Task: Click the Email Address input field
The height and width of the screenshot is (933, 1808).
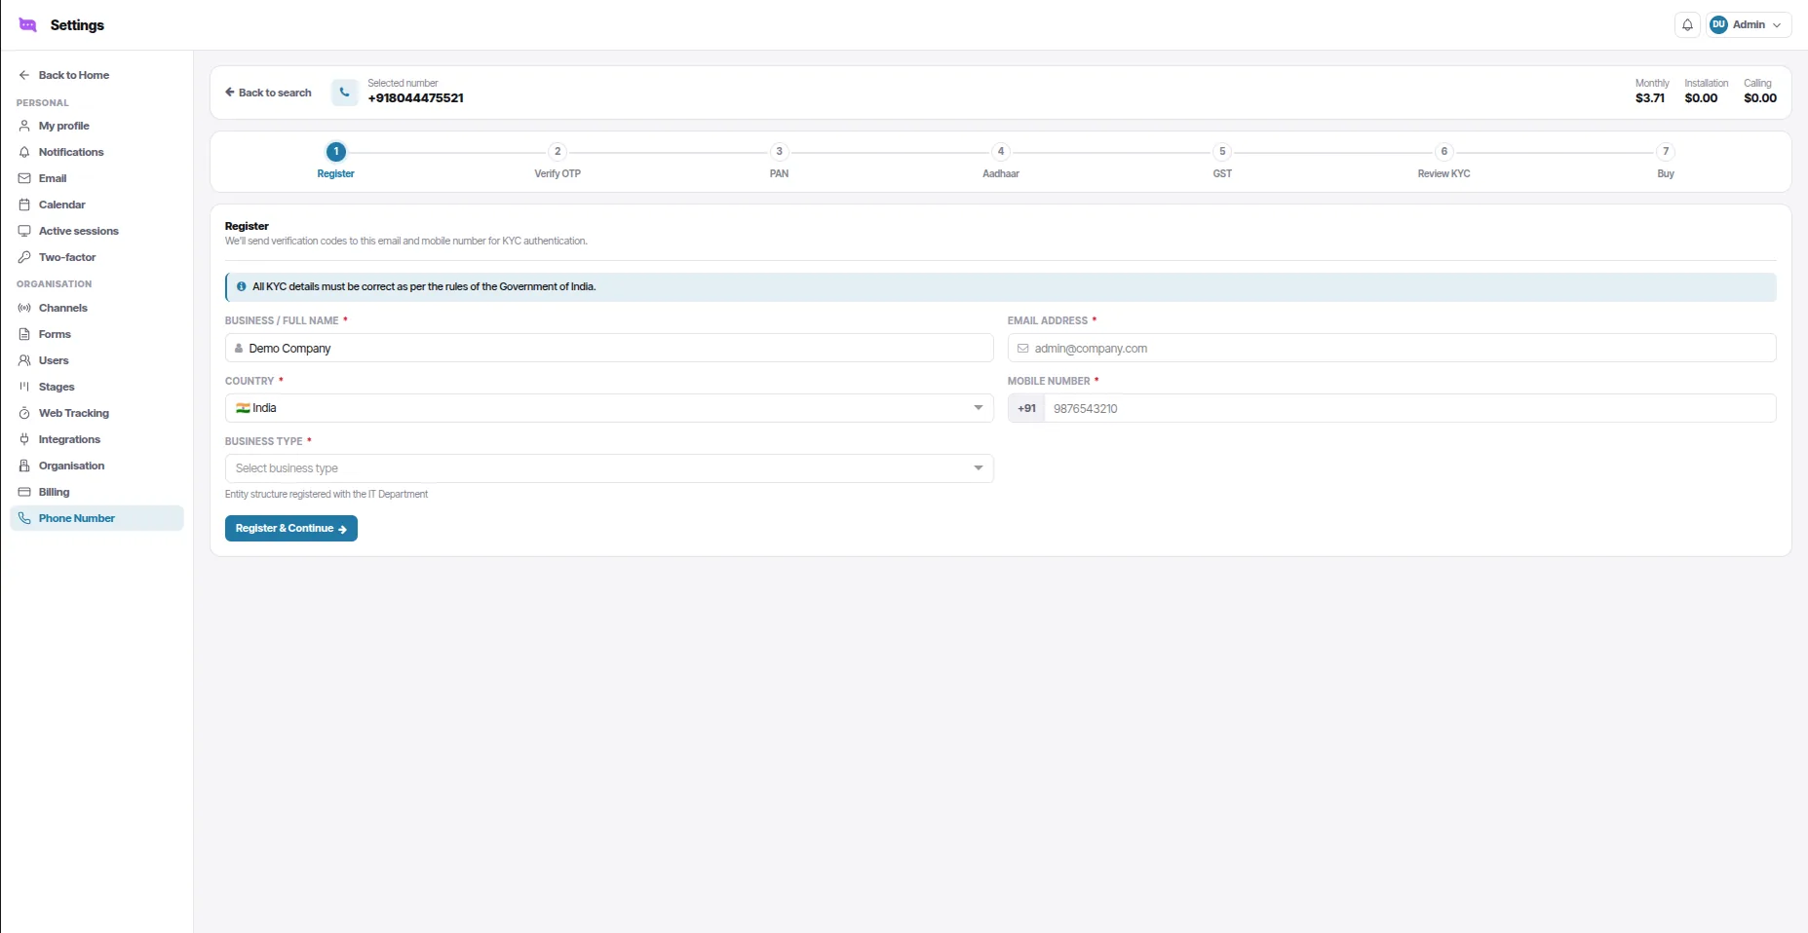Action: point(1392,348)
